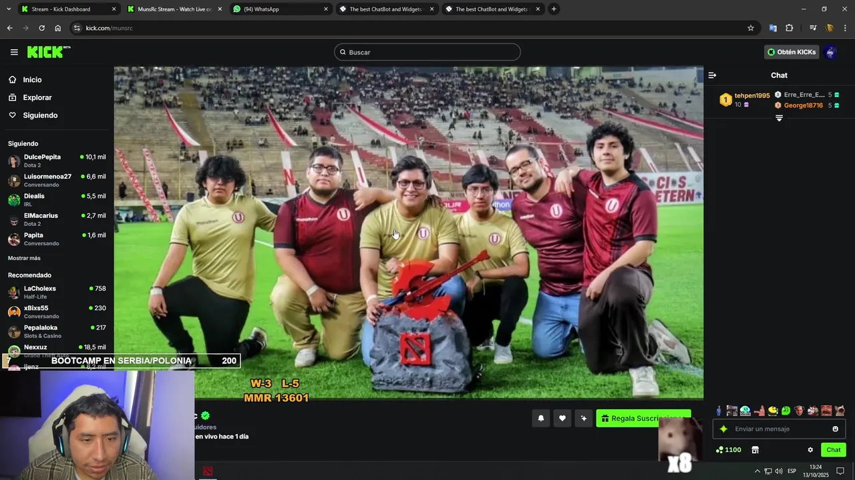Viewport: 855px width, 480px height.
Task: Open the 1100 KICKs balance
Action: coord(728,450)
